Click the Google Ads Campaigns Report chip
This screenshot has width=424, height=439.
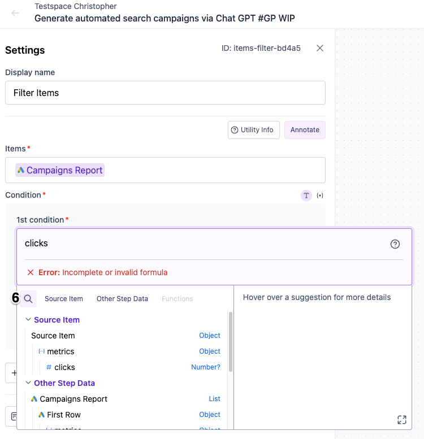60,170
